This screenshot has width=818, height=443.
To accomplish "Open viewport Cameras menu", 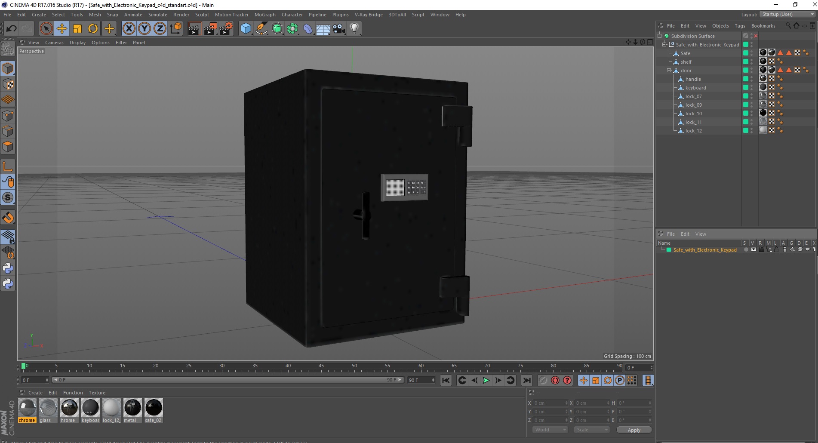I will tap(54, 43).
